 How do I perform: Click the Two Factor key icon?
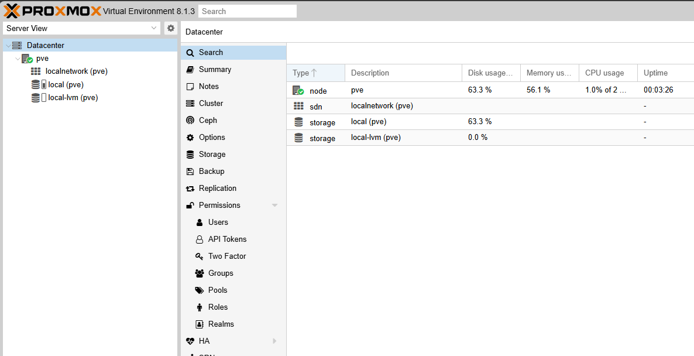(200, 256)
